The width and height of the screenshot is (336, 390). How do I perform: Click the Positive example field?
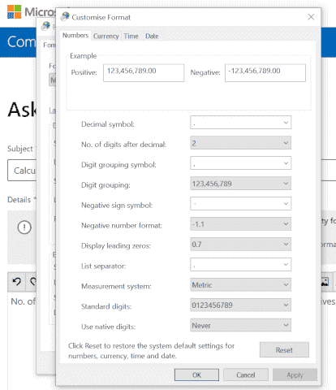144,72
